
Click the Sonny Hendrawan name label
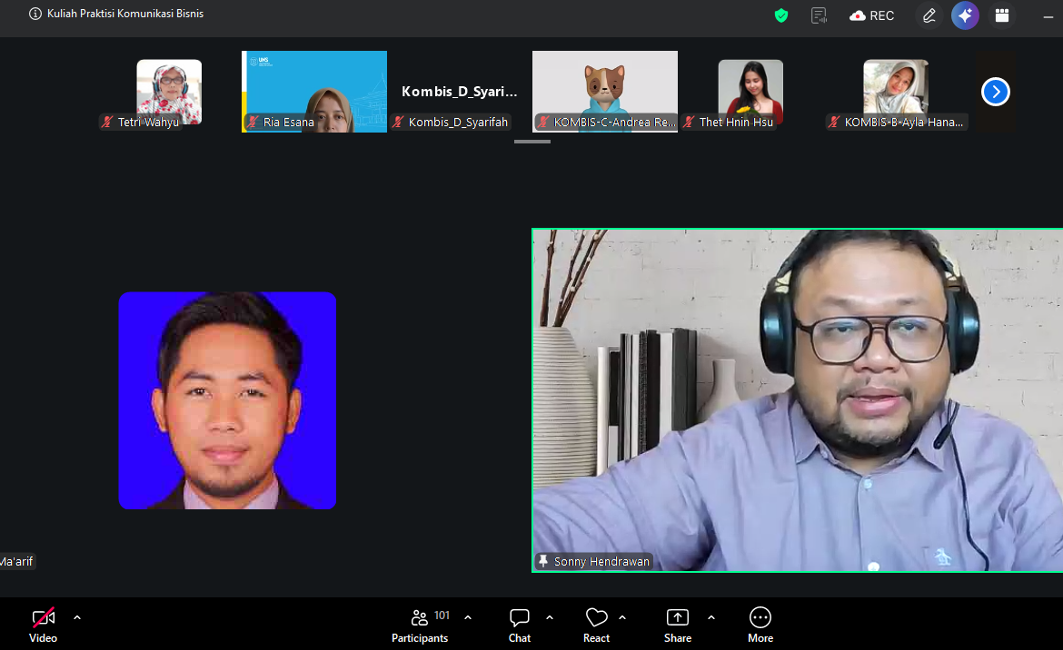[602, 561]
